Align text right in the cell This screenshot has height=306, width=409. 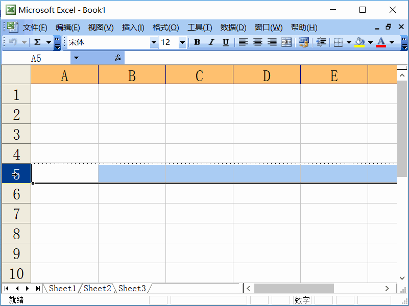272,42
